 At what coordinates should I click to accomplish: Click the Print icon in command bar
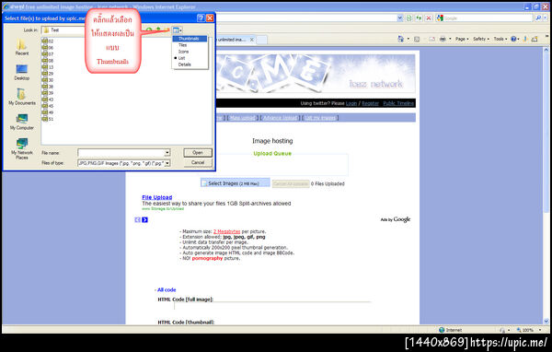pos(443,39)
